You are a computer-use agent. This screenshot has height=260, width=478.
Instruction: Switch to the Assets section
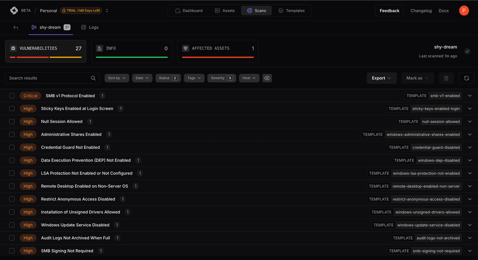pos(225,11)
